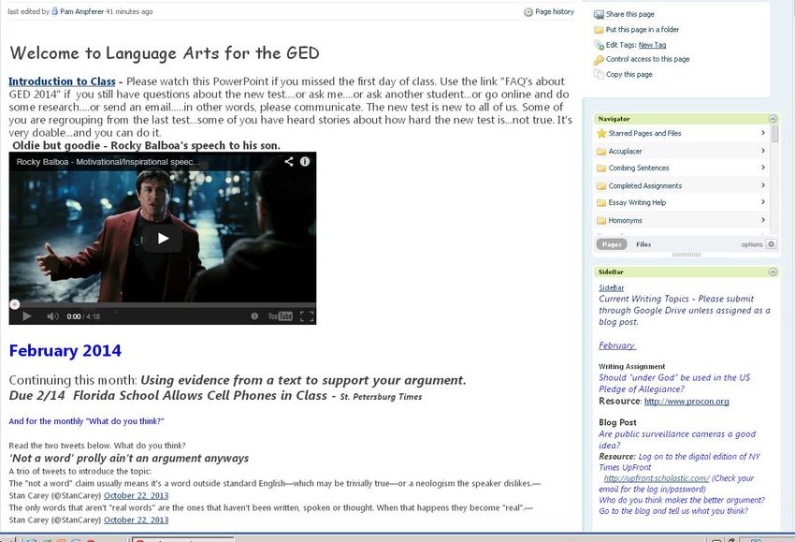Mute the video with the speaker icon
Image resolution: width=795 pixels, height=542 pixels.
click(x=52, y=316)
